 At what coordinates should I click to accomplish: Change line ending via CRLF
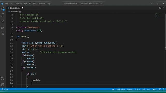click(x=143, y=89)
